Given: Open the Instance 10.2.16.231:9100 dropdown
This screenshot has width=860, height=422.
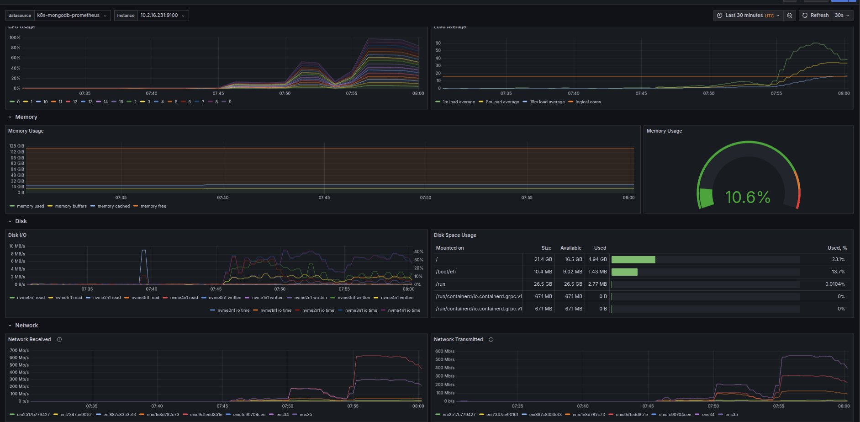Looking at the screenshot, I should (x=162, y=16).
